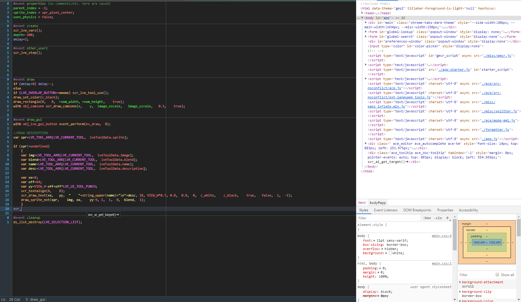
Task: Expand the padding shorthand in html, body
Action: pos(380,268)
